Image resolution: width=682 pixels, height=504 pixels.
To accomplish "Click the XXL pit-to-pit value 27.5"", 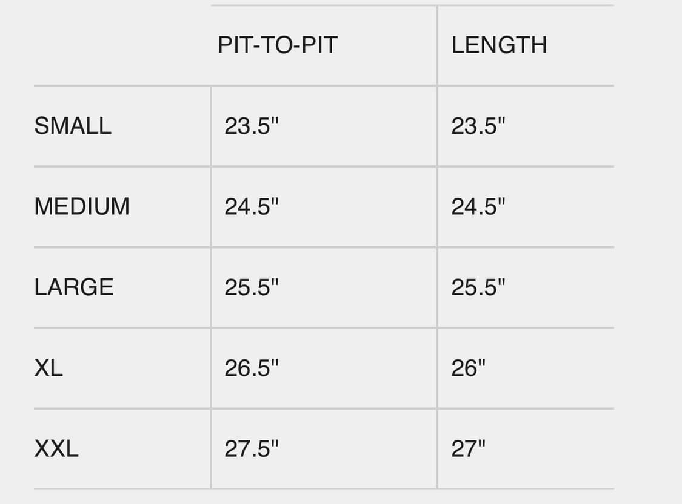I will [x=251, y=449].
